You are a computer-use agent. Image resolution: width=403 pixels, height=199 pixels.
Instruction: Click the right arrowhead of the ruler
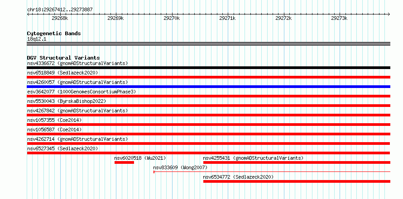point(389,14)
